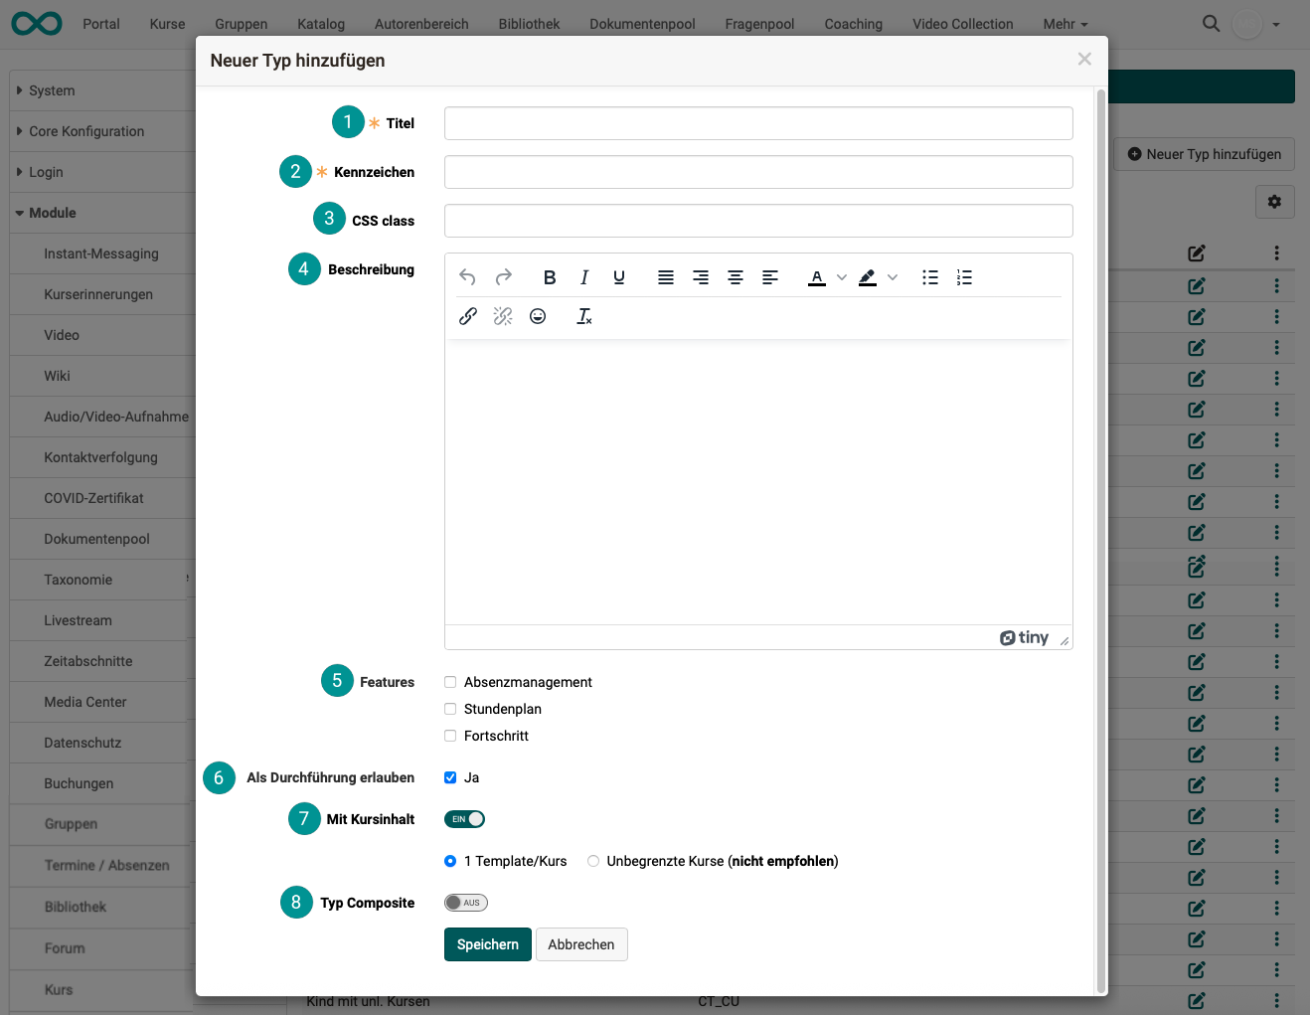Open the text color picker dropdown arrow
The width and height of the screenshot is (1310, 1015).
point(840,277)
